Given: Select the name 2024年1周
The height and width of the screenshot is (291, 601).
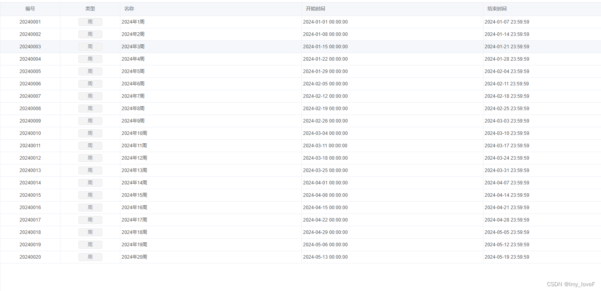Looking at the screenshot, I should coord(133,22).
